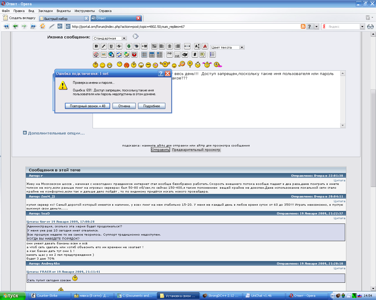Open the 'Закладки' menu
Viewport: 376px width, 300px height.
pos(46,11)
